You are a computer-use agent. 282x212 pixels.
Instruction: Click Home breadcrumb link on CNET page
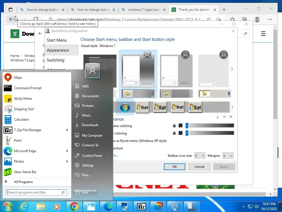click(15, 56)
